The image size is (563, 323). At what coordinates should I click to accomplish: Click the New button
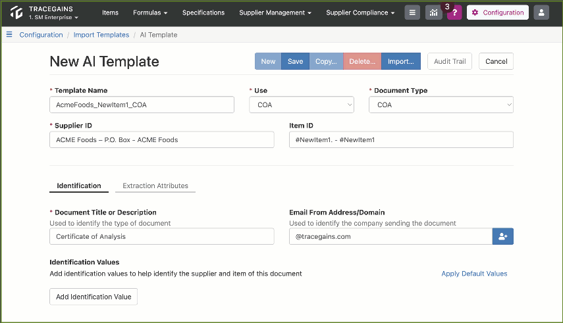(268, 61)
